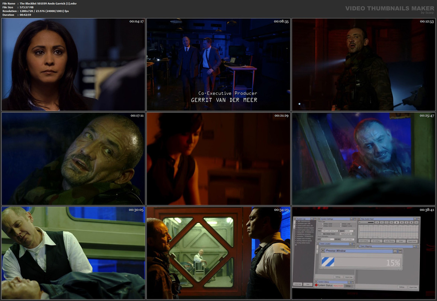The image size is (437, 301).
Task: Click the 'GERRIT VAN DER MEER' credit text
Action: click(224, 100)
